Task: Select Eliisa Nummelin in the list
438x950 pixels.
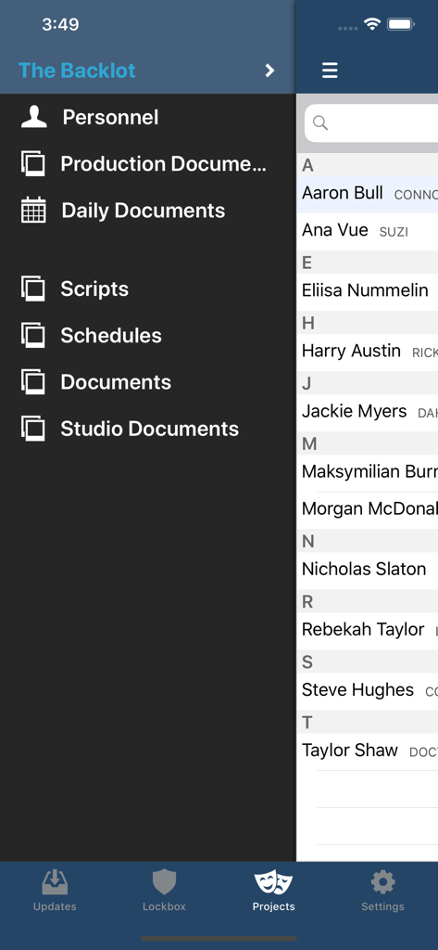Action: coord(368,290)
